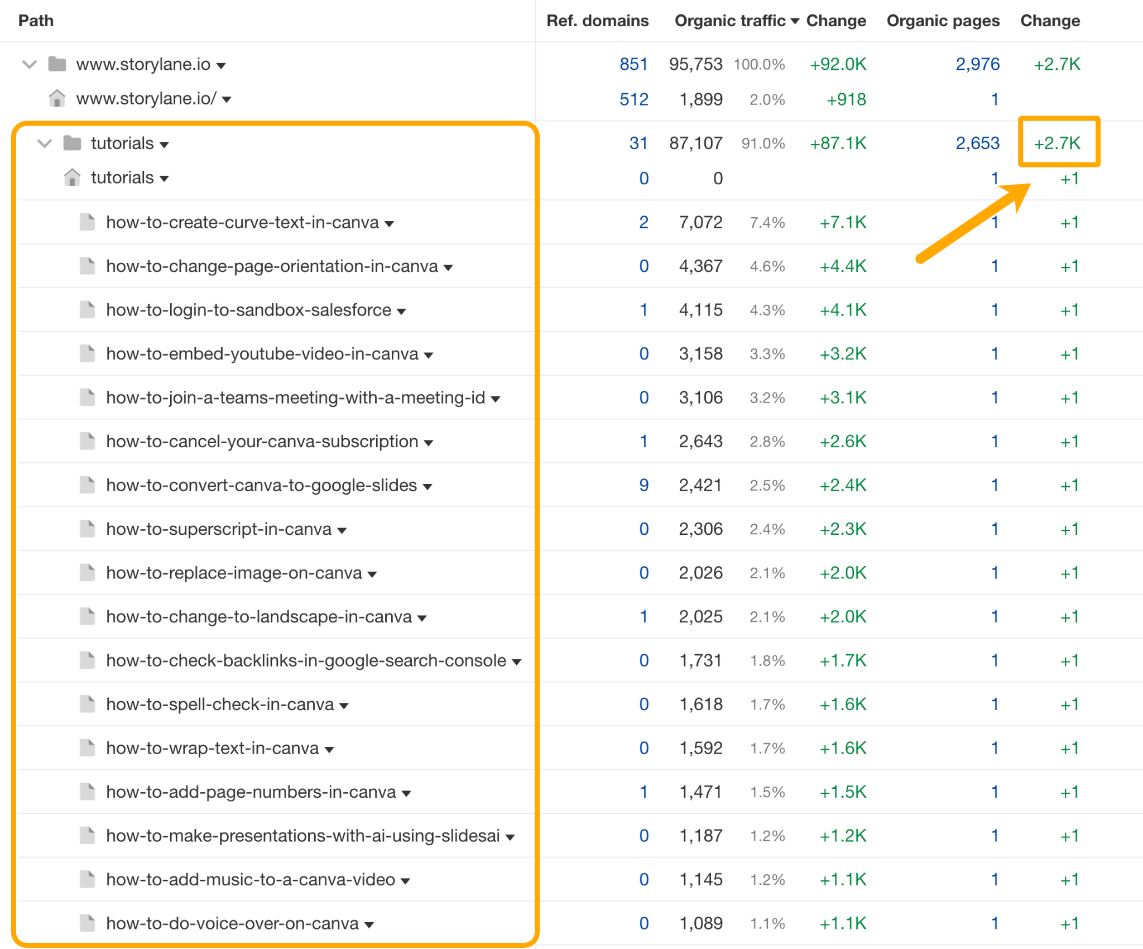Collapse the tutorials folder chevron

coord(45,143)
